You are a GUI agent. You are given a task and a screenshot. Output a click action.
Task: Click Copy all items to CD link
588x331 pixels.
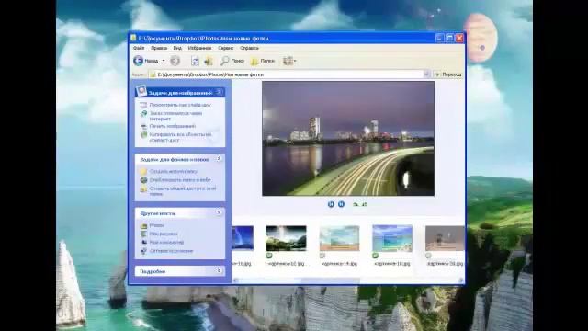pyautogui.click(x=180, y=137)
